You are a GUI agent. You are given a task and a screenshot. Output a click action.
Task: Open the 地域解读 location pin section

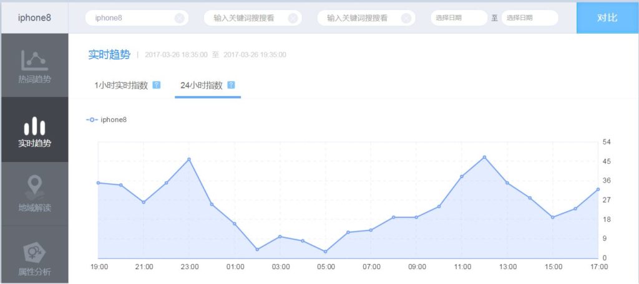35,194
